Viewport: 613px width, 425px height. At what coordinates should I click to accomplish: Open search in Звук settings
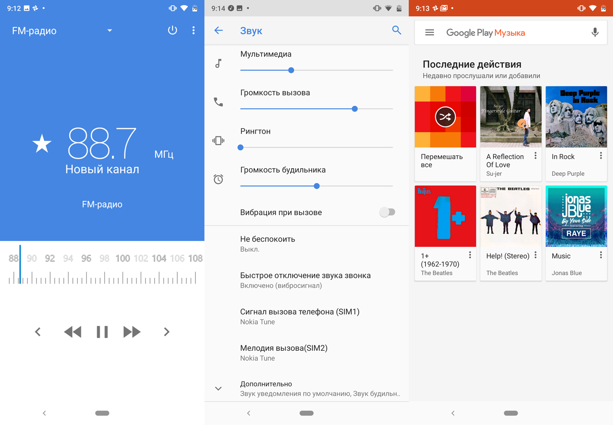pyautogui.click(x=397, y=30)
